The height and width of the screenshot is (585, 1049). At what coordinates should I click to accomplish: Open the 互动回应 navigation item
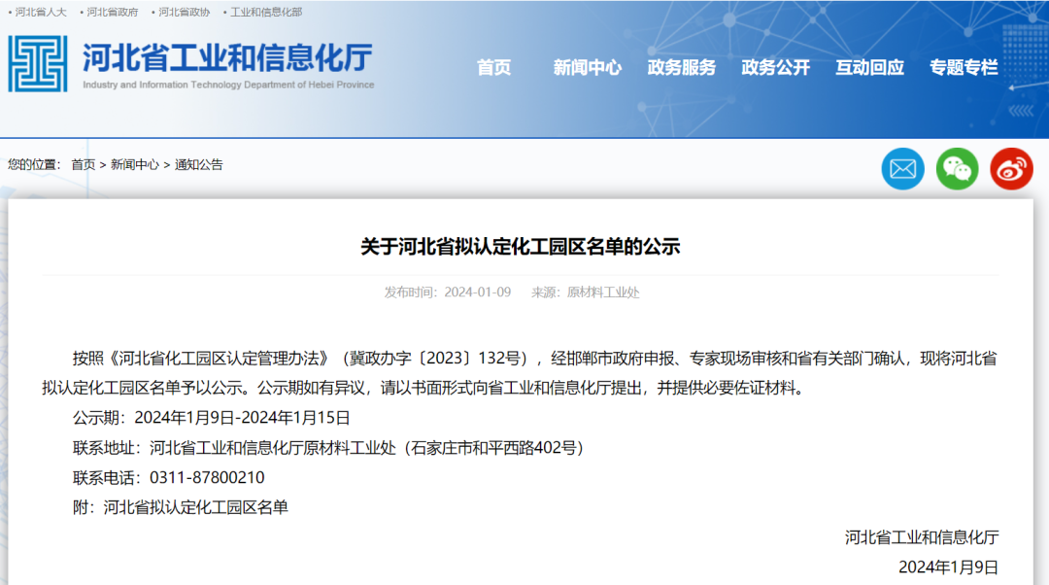(x=869, y=68)
